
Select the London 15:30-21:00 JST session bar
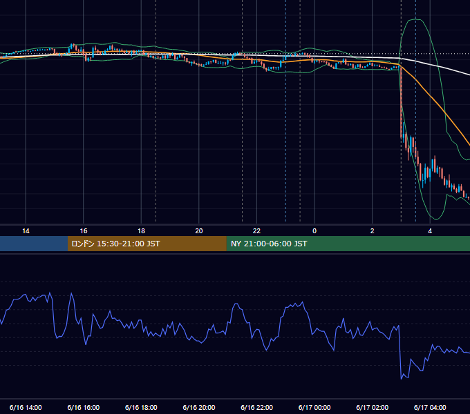point(147,244)
